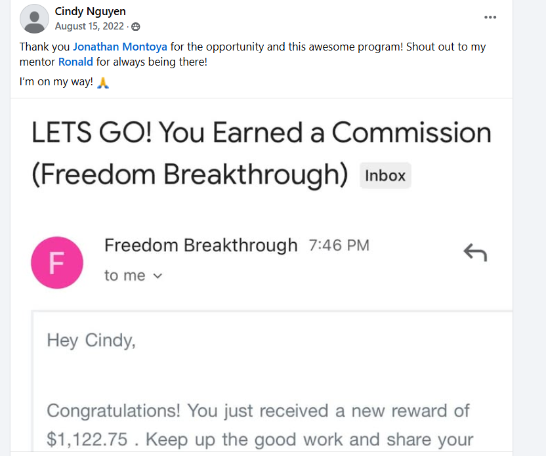Click the 7:46 PM email timestamp
Screen dimensions: 546x456
tap(339, 246)
